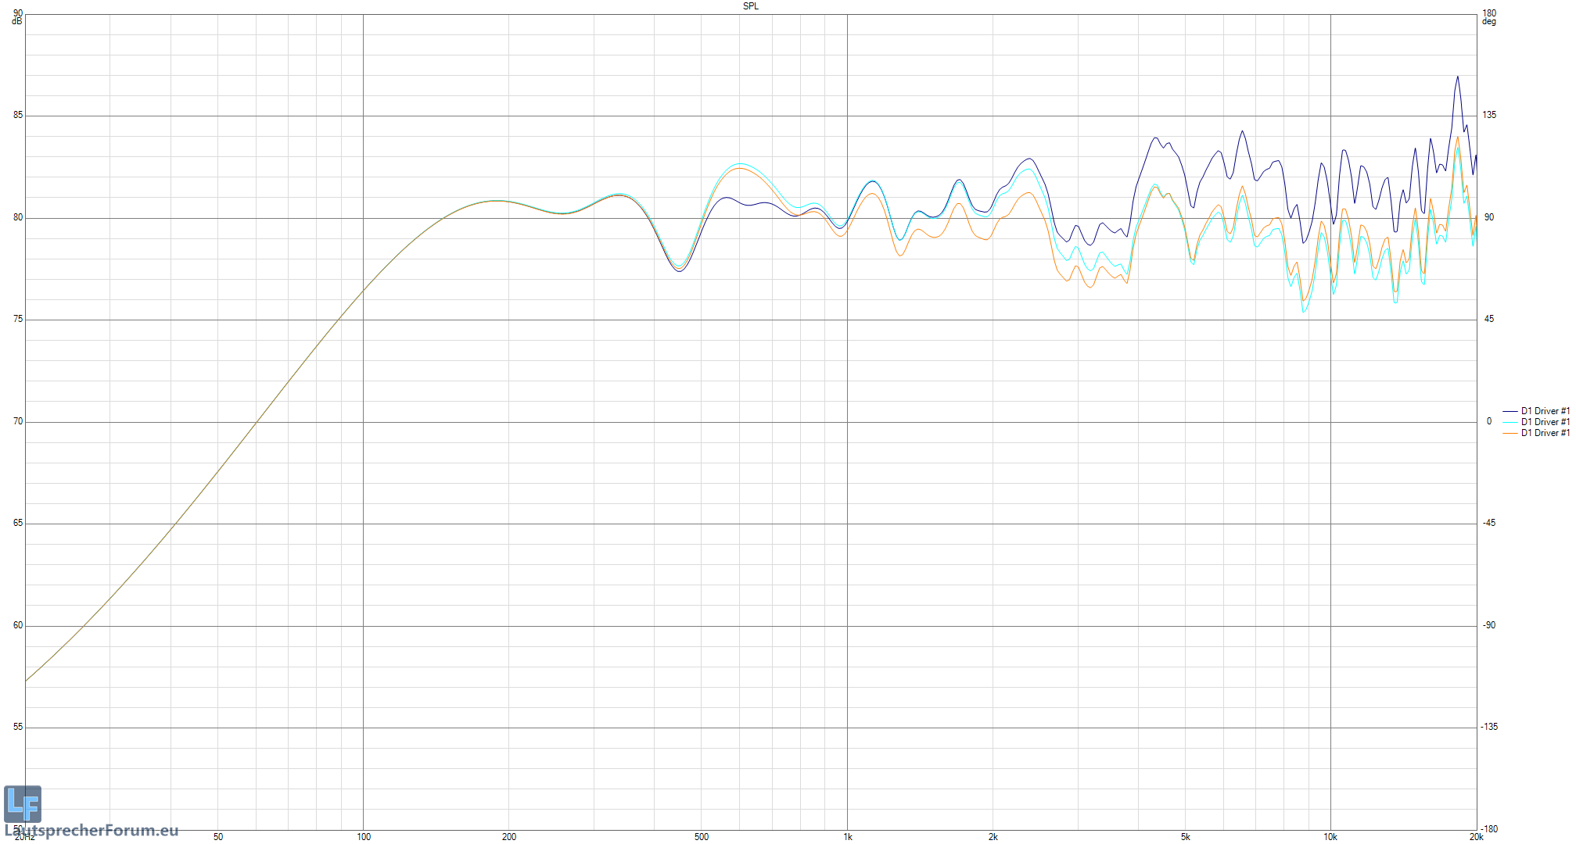Click the 55 dB left axis label

18,727
